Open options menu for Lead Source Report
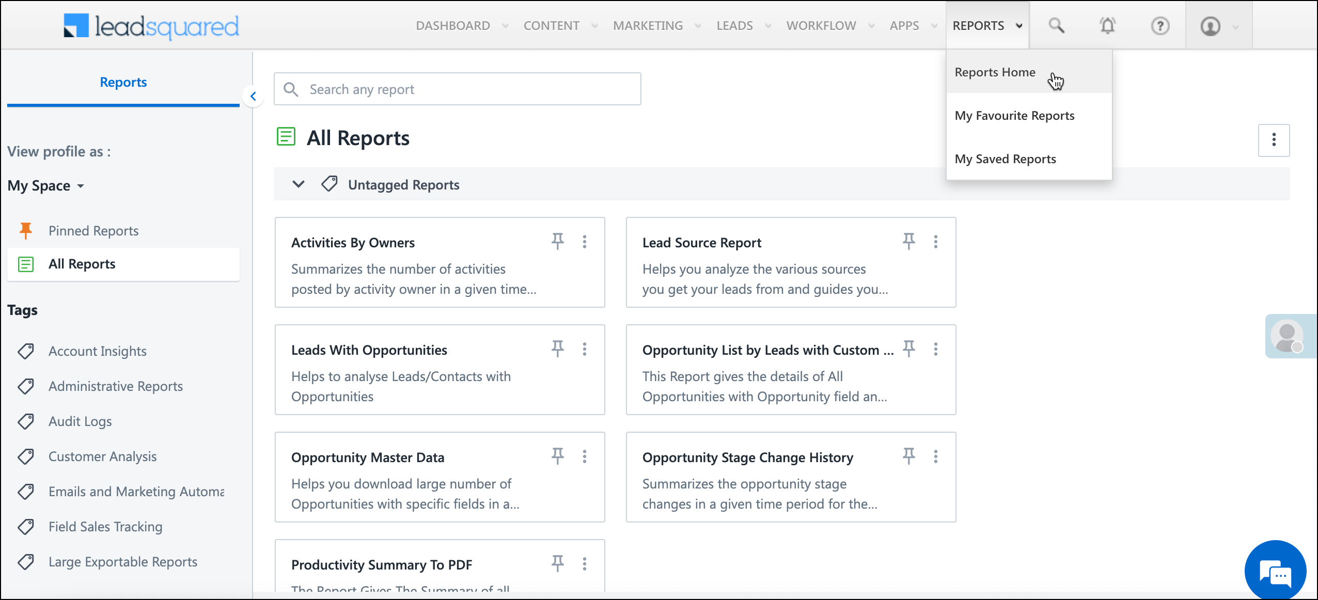 [935, 242]
